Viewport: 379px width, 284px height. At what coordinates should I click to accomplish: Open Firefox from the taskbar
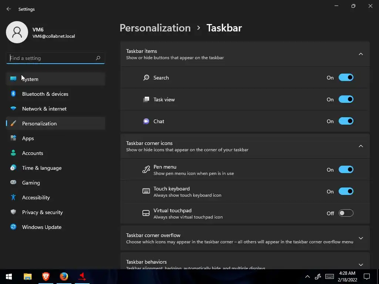(x=64, y=277)
